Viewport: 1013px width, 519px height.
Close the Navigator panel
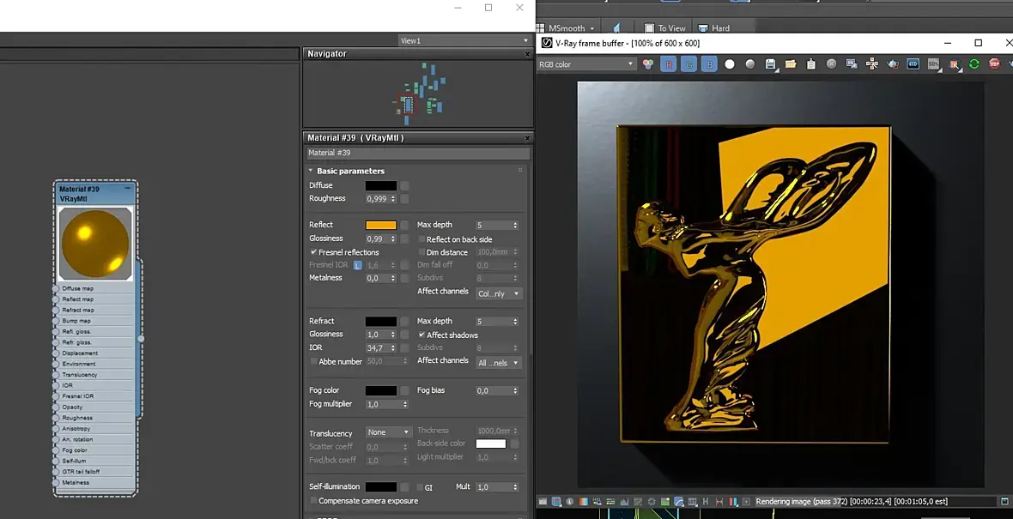(527, 54)
